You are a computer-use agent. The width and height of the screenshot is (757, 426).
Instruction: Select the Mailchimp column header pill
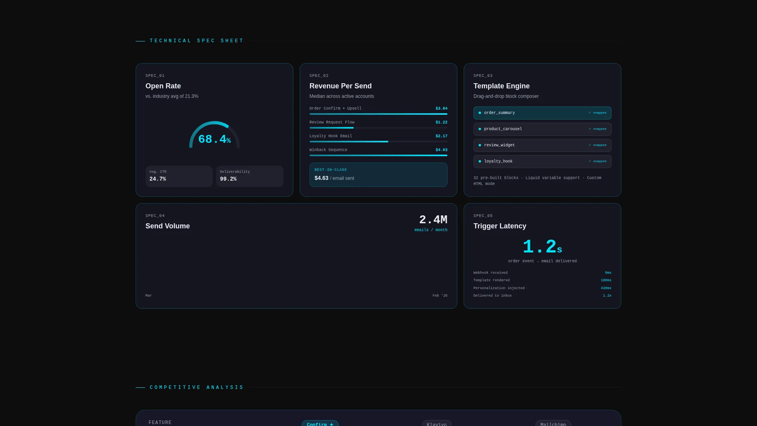pos(553,424)
